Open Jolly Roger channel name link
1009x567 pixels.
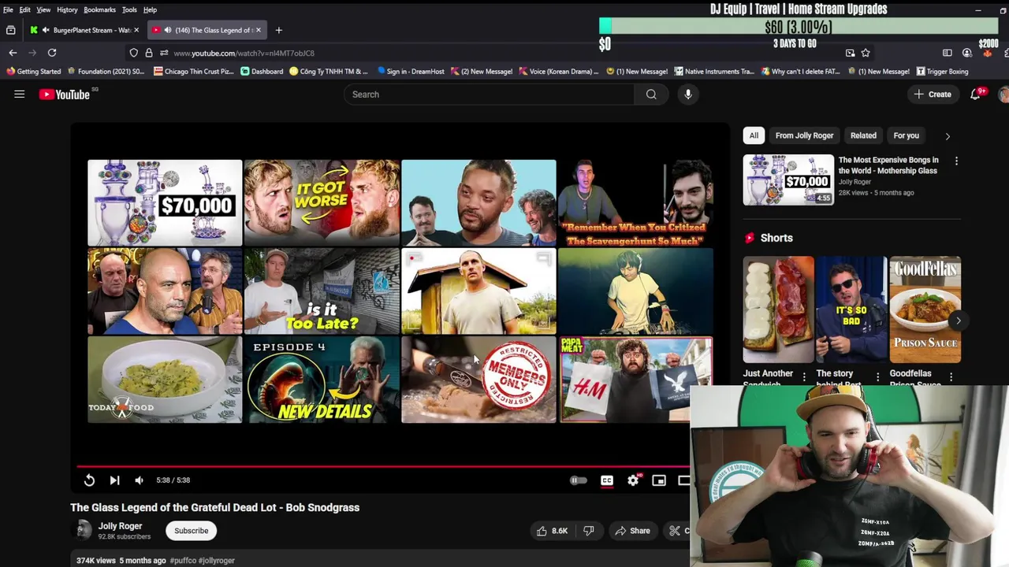click(120, 526)
